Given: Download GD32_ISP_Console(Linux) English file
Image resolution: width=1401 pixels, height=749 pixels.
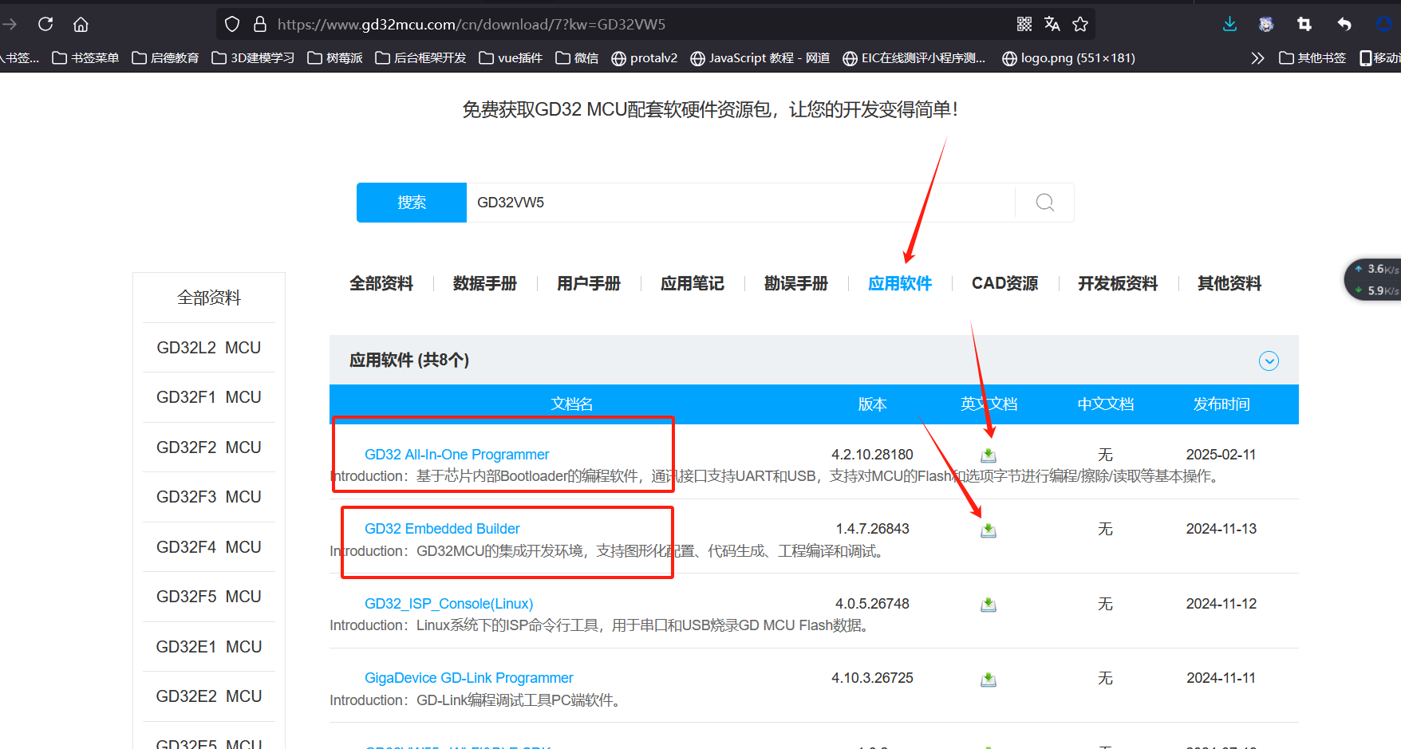Looking at the screenshot, I should pyautogui.click(x=989, y=605).
